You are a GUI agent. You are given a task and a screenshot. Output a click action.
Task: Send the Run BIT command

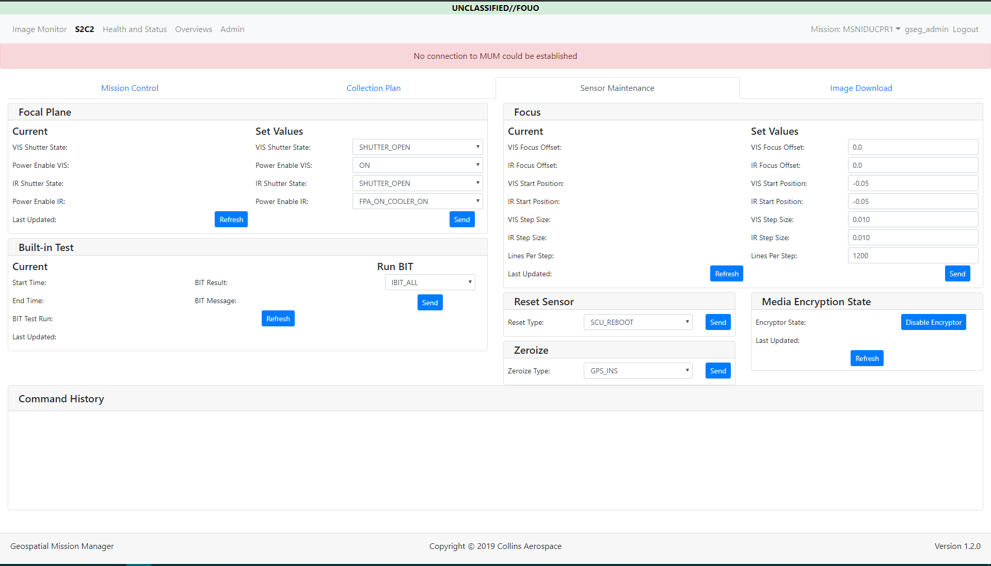click(x=430, y=303)
